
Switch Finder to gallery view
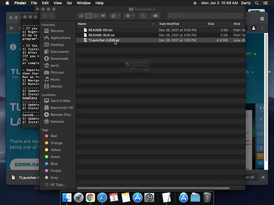click(x=103, y=16)
